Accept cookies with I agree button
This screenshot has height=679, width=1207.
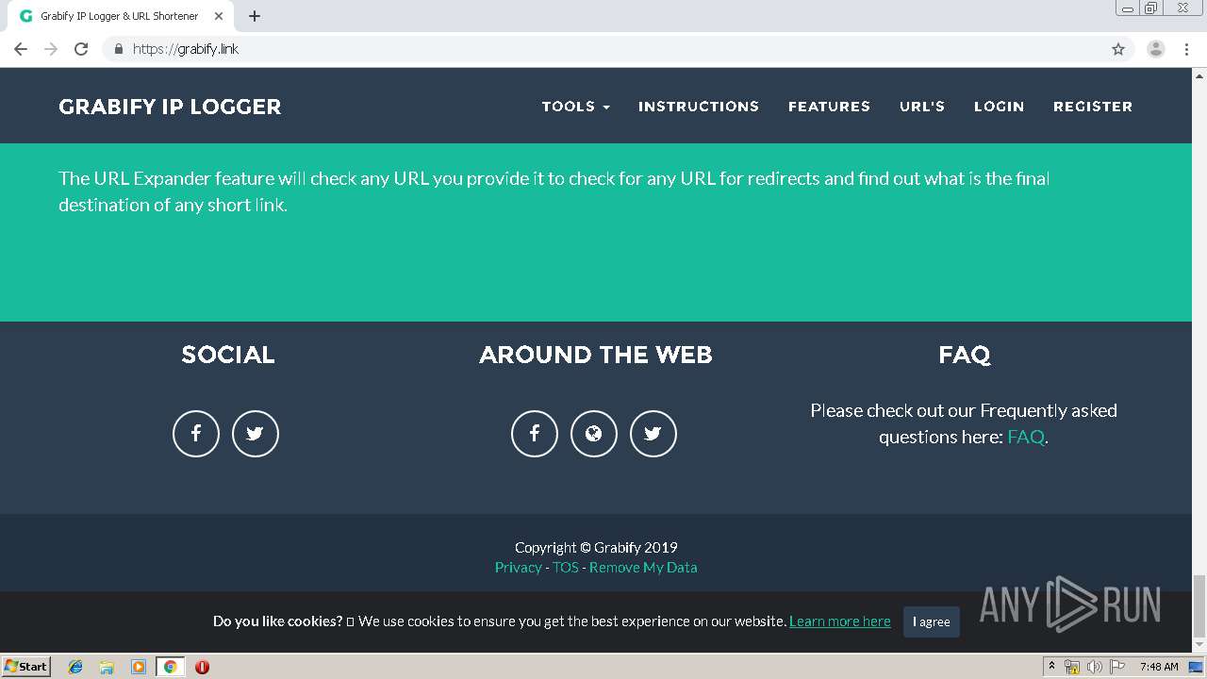(932, 621)
